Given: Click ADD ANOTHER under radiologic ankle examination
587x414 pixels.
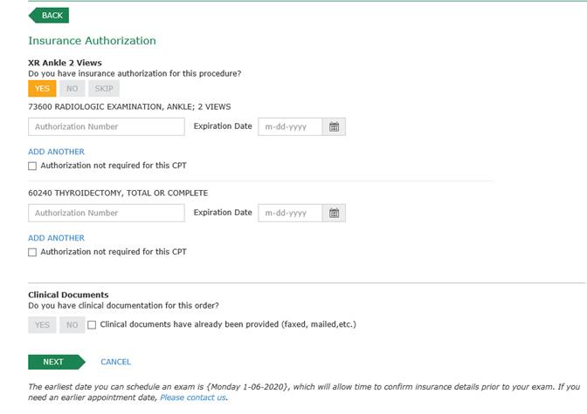Looking at the screenshot, I should [56, 152].
